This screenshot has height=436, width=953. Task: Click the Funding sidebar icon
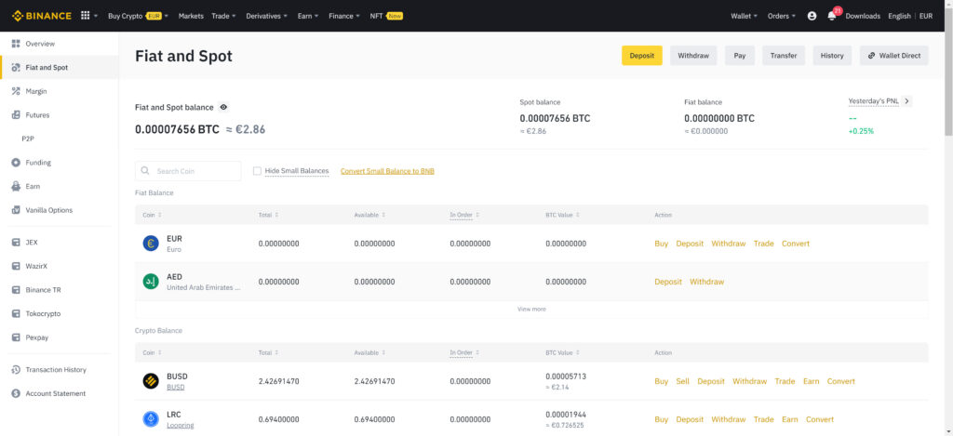[x=17, y=163]
